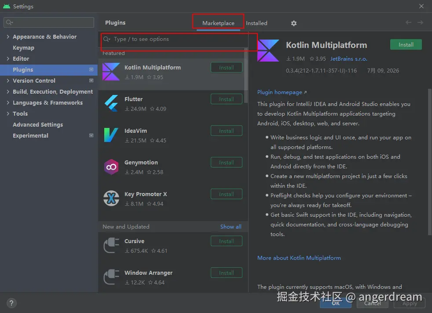
Task: Install the Flutter plugin
Action: [x=227, y=99]
